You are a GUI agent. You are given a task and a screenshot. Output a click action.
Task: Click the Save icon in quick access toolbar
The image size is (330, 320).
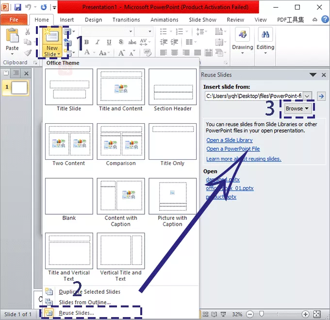coord(17,7)
